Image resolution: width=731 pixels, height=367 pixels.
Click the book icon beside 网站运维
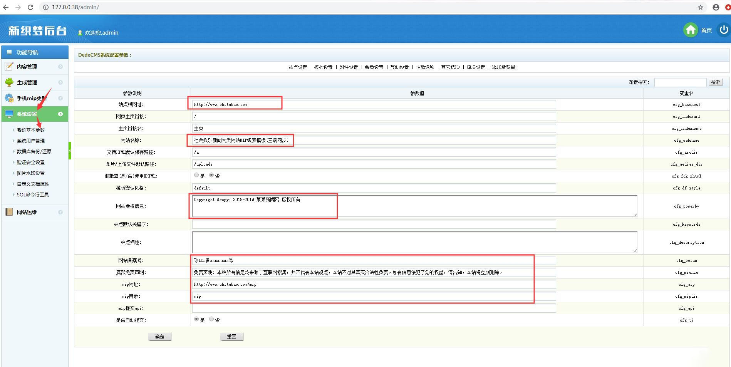pyautogui.click(x=9, y=212)
